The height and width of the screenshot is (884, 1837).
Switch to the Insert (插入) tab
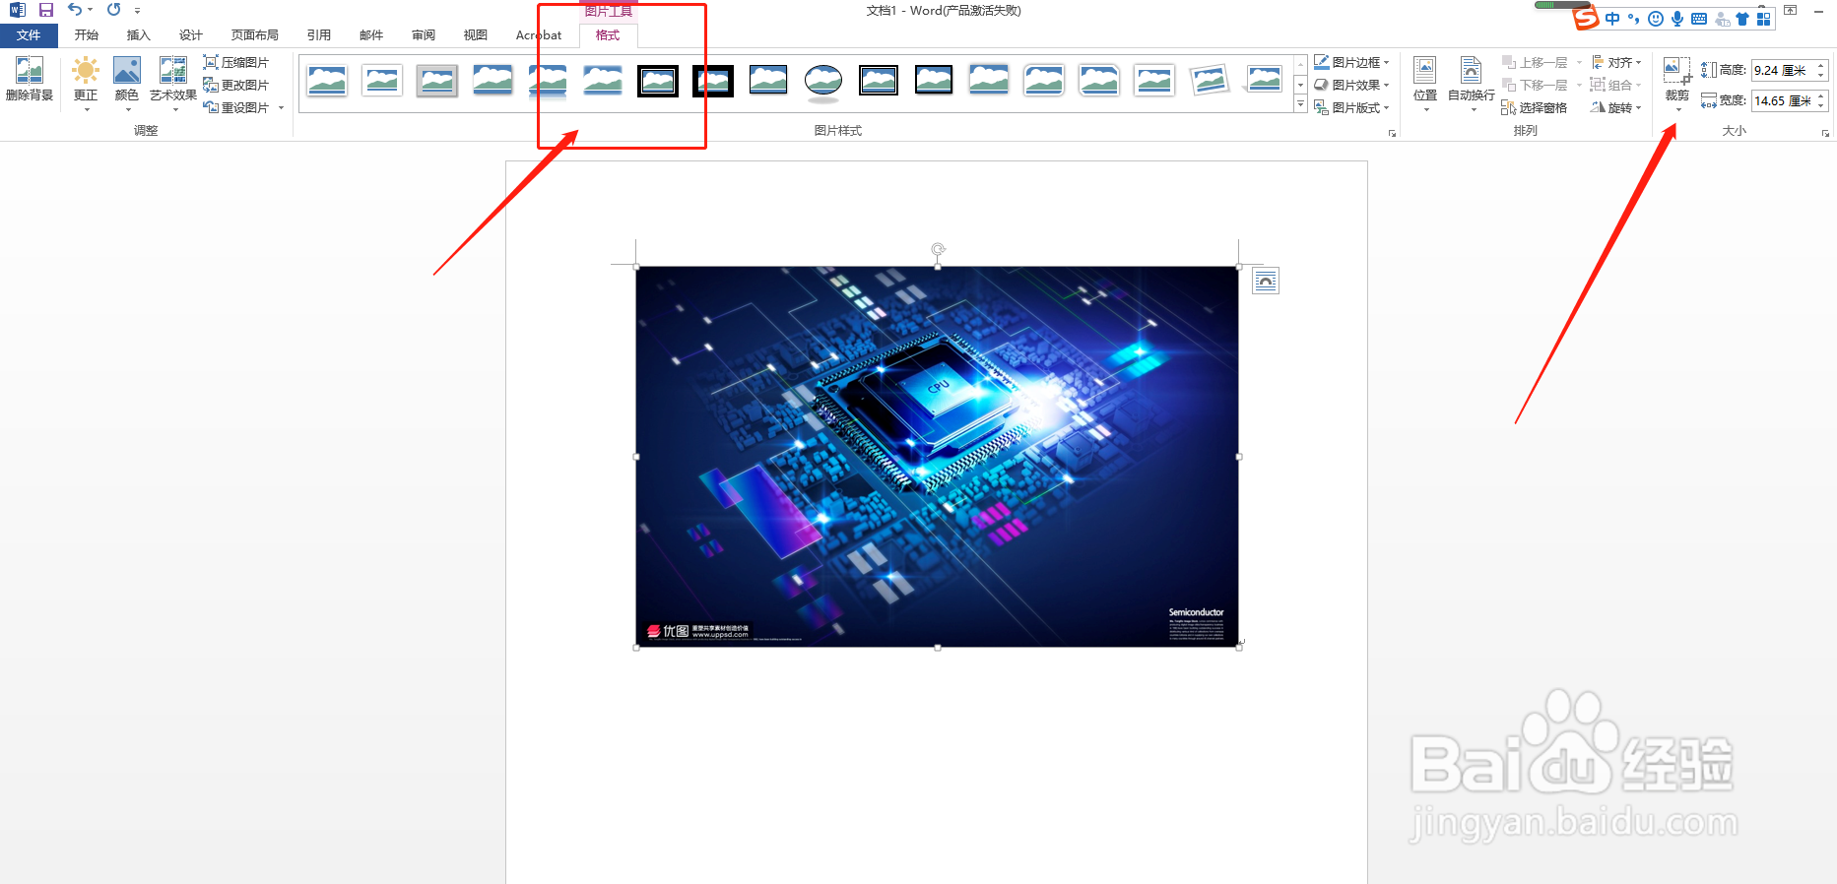139,35
